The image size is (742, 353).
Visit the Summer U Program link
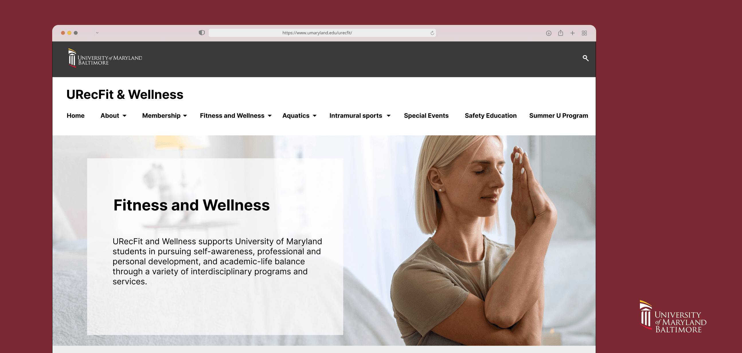[558, 115]
